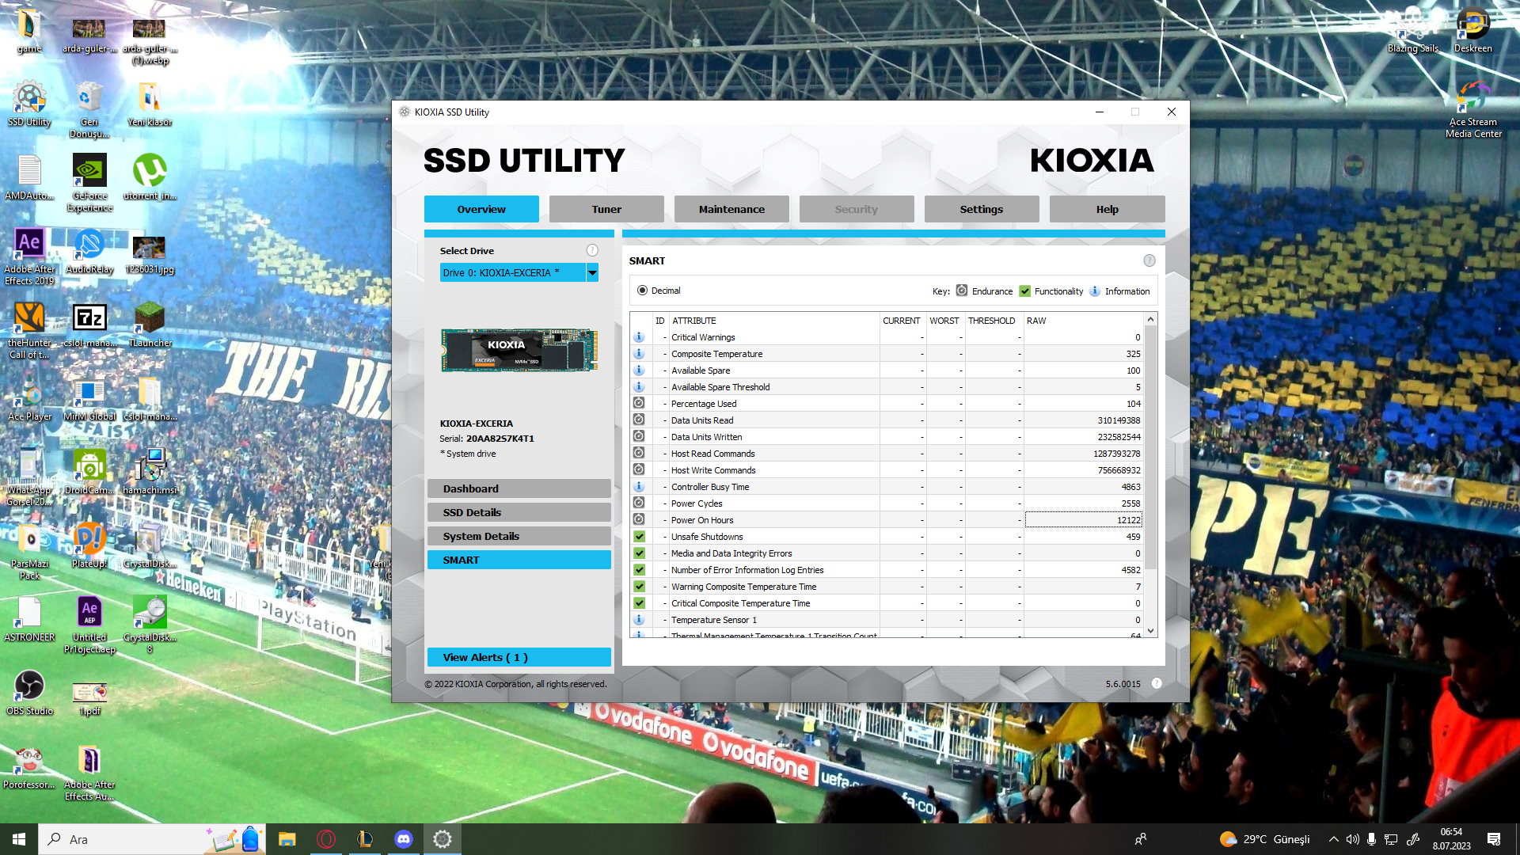This screenshot has width=1520, height=855.
Task: Open the Dashboard section
Action: 519,488
